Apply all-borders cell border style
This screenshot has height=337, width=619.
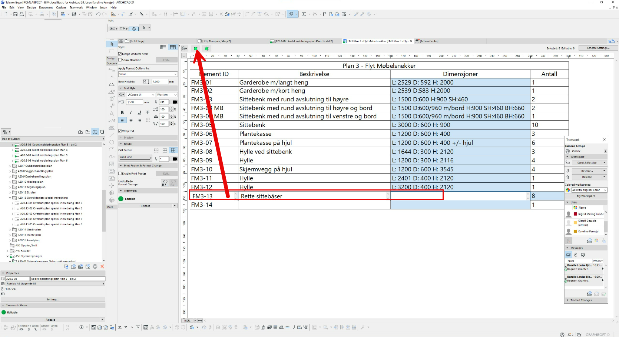click(x=173, y=150)
